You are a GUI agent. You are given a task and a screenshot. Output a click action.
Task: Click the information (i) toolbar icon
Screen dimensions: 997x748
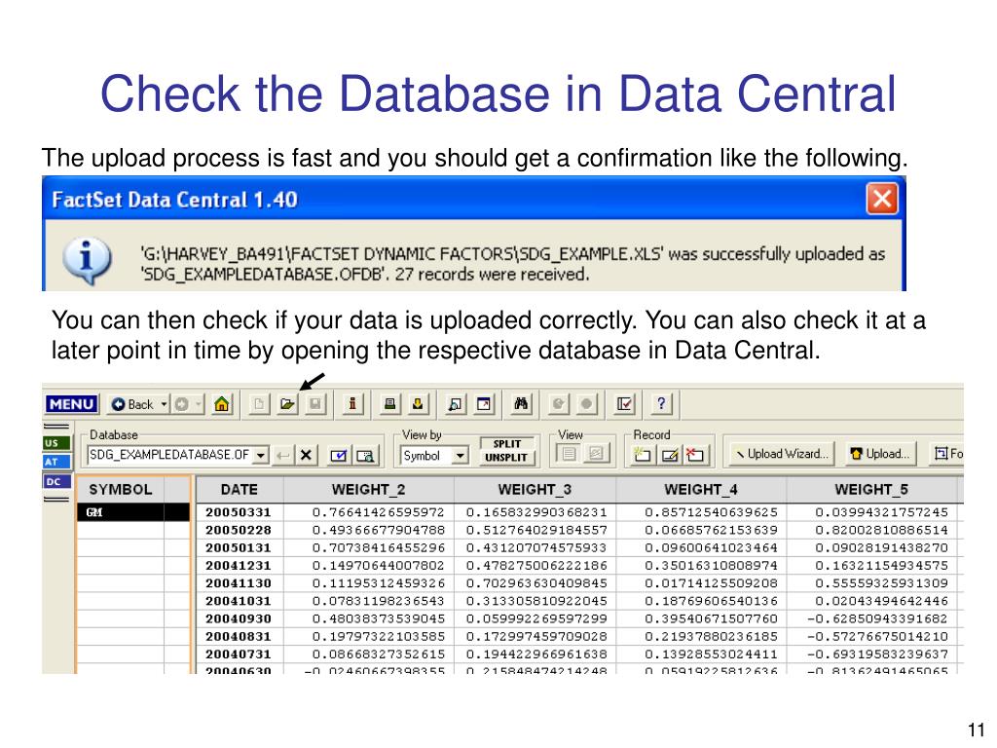(x=352, y=404)
